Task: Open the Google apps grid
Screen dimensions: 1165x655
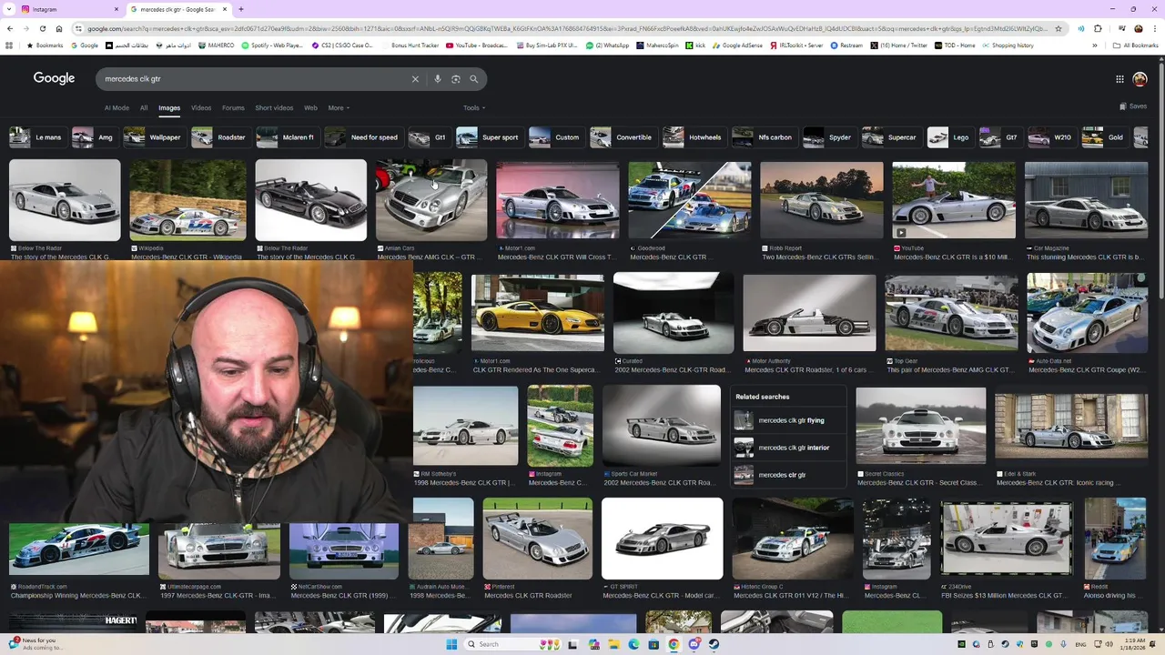Action: [x=1119, y=79]
